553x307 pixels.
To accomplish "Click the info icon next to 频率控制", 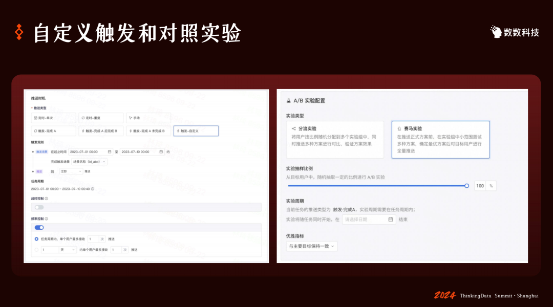I will tap(46, 219).
